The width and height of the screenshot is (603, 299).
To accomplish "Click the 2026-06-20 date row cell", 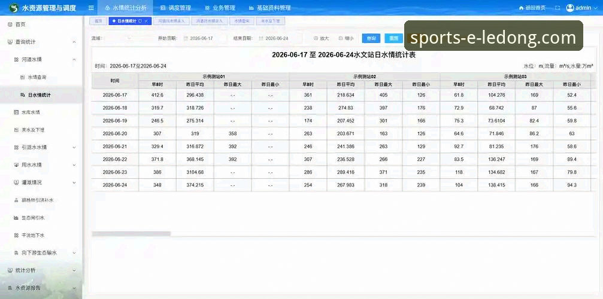I will click(x=115, y=133).
